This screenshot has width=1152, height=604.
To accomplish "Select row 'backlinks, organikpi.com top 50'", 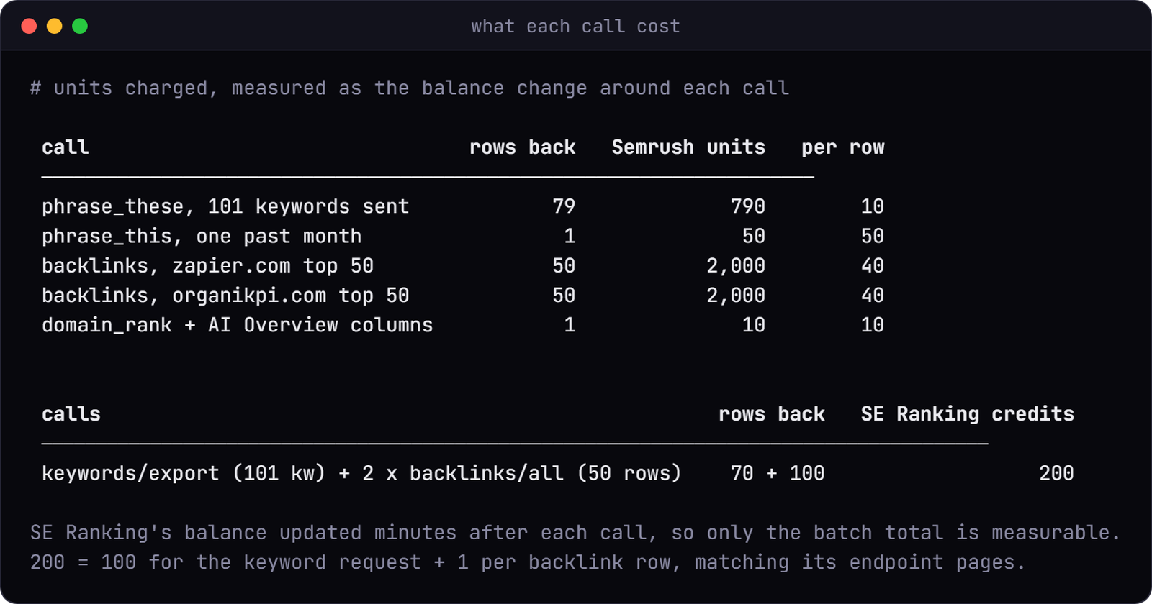I will [463, 295].
